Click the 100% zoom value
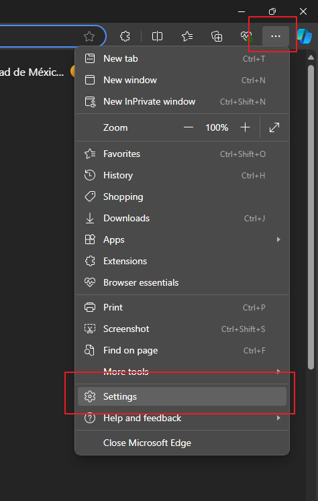This screenshot has height=501, width=318. click(x=217, y=127)
